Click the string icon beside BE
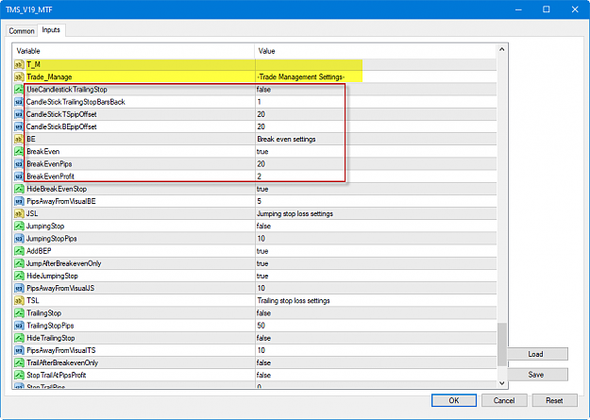Viewport: 590px width, 420px height. (19, 140)
